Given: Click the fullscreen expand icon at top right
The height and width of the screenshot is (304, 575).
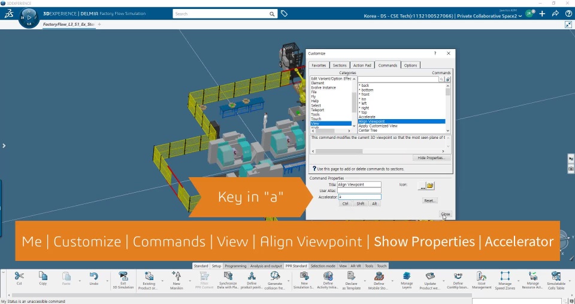Looking at the screenshot, I should (x=568, y=25).
